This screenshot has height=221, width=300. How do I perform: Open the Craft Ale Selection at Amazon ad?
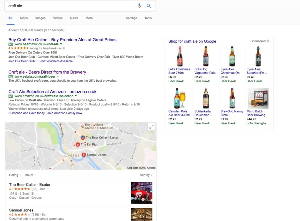pyautogui.click(x=52, y=91)
